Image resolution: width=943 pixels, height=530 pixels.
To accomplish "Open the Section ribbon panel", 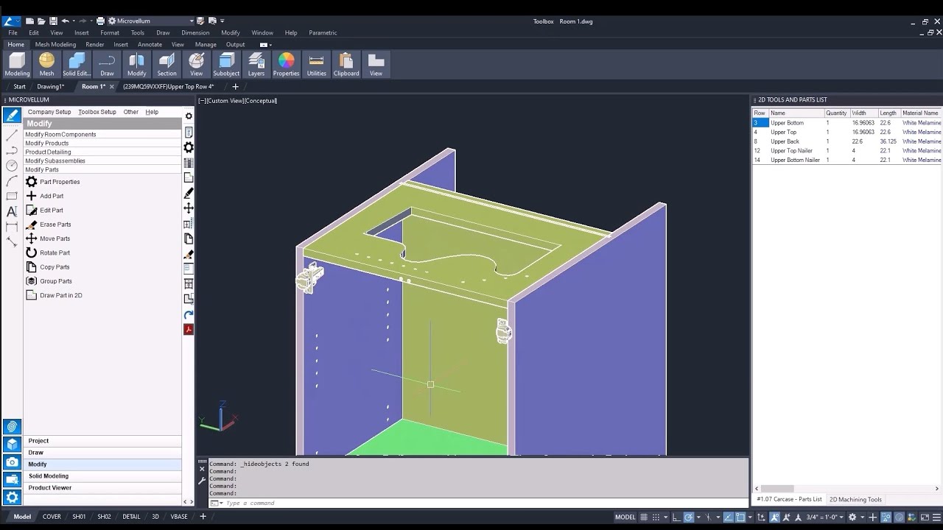I will pos(166,64).
